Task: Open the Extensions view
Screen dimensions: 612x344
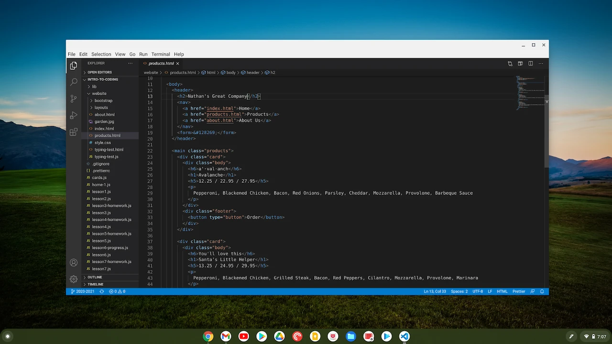Action: point(74,132)
